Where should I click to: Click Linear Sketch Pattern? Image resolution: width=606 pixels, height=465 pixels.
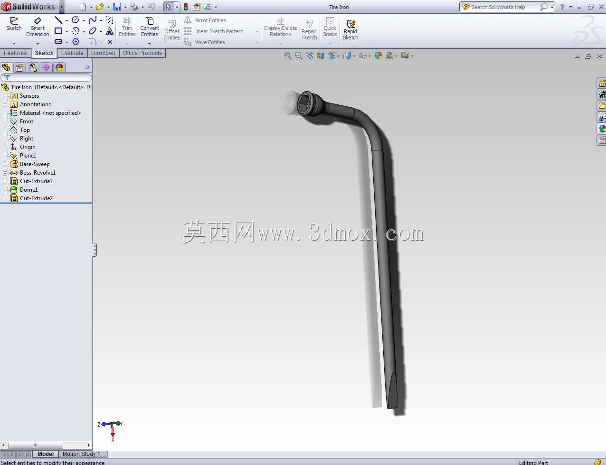[x=213, y=31]
